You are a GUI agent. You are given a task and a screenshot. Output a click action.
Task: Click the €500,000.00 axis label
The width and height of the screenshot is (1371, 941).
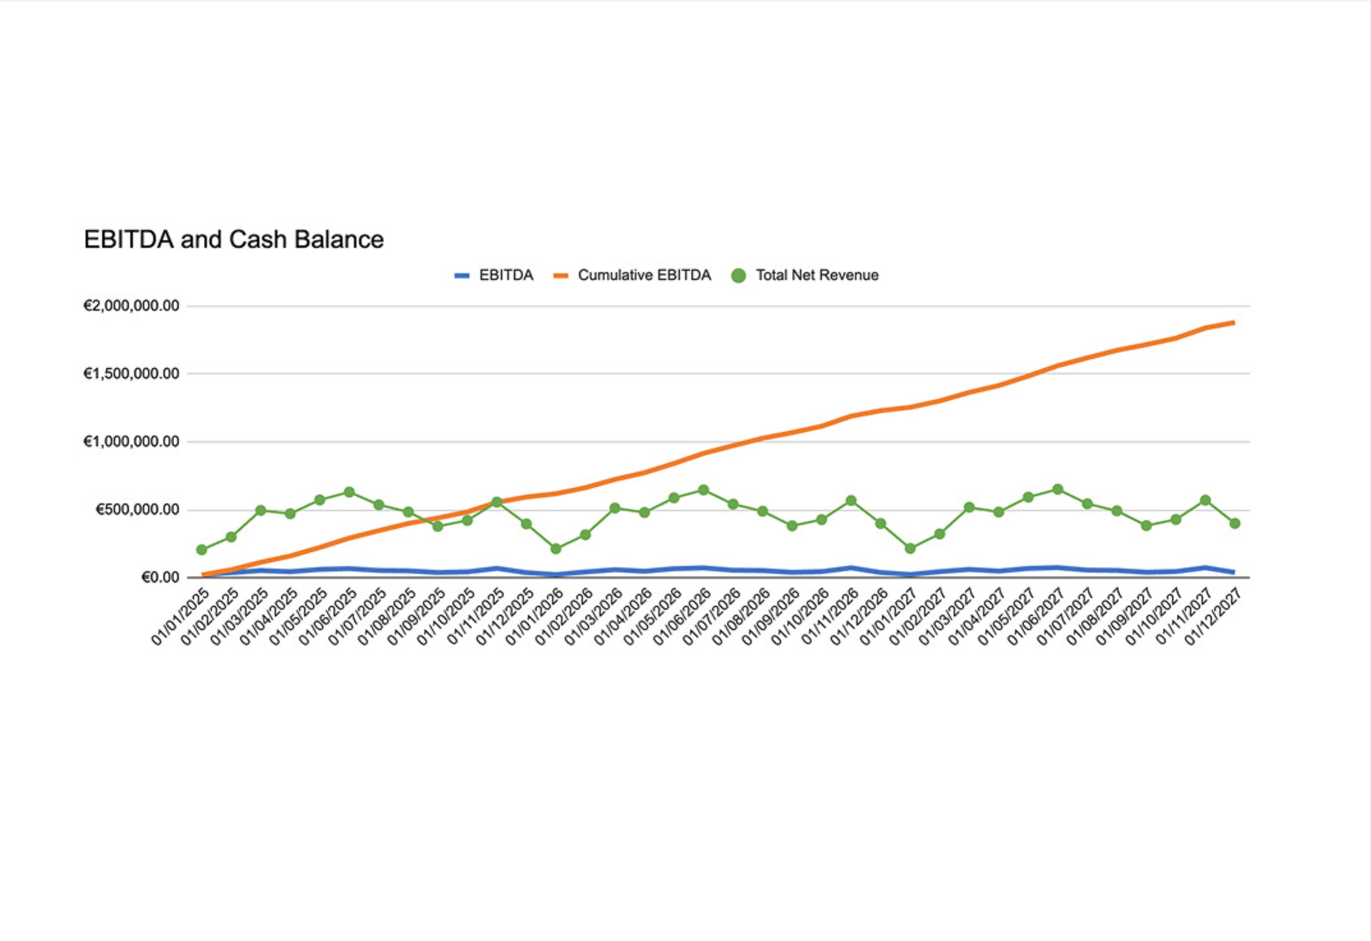(137, 509)
